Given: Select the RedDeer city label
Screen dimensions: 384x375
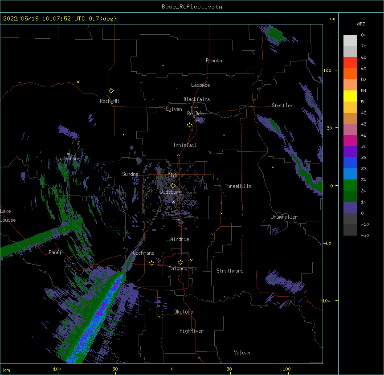Looking at the screenshot, I should 196,114.
